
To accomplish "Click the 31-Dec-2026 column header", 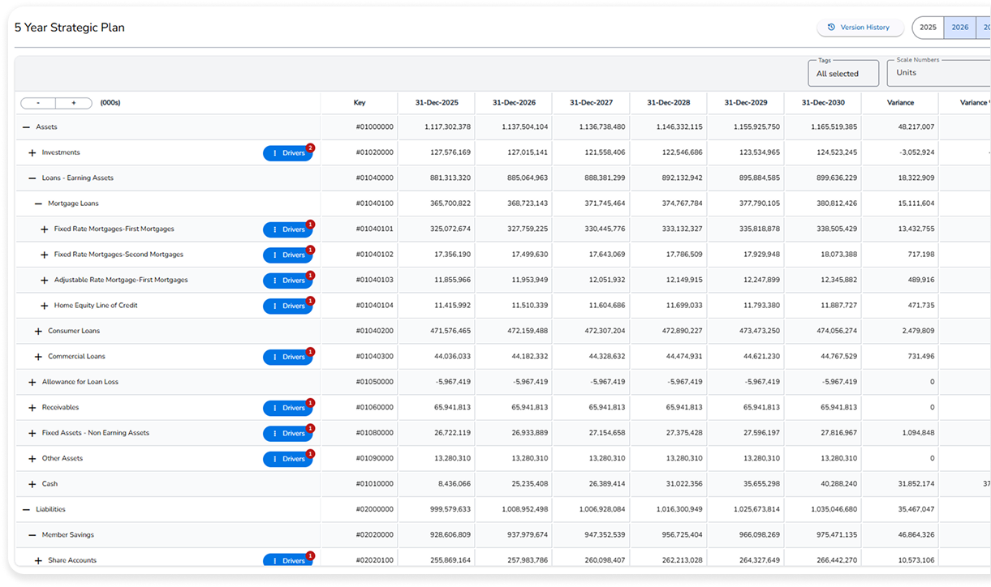I will click(x=514, y=103).
